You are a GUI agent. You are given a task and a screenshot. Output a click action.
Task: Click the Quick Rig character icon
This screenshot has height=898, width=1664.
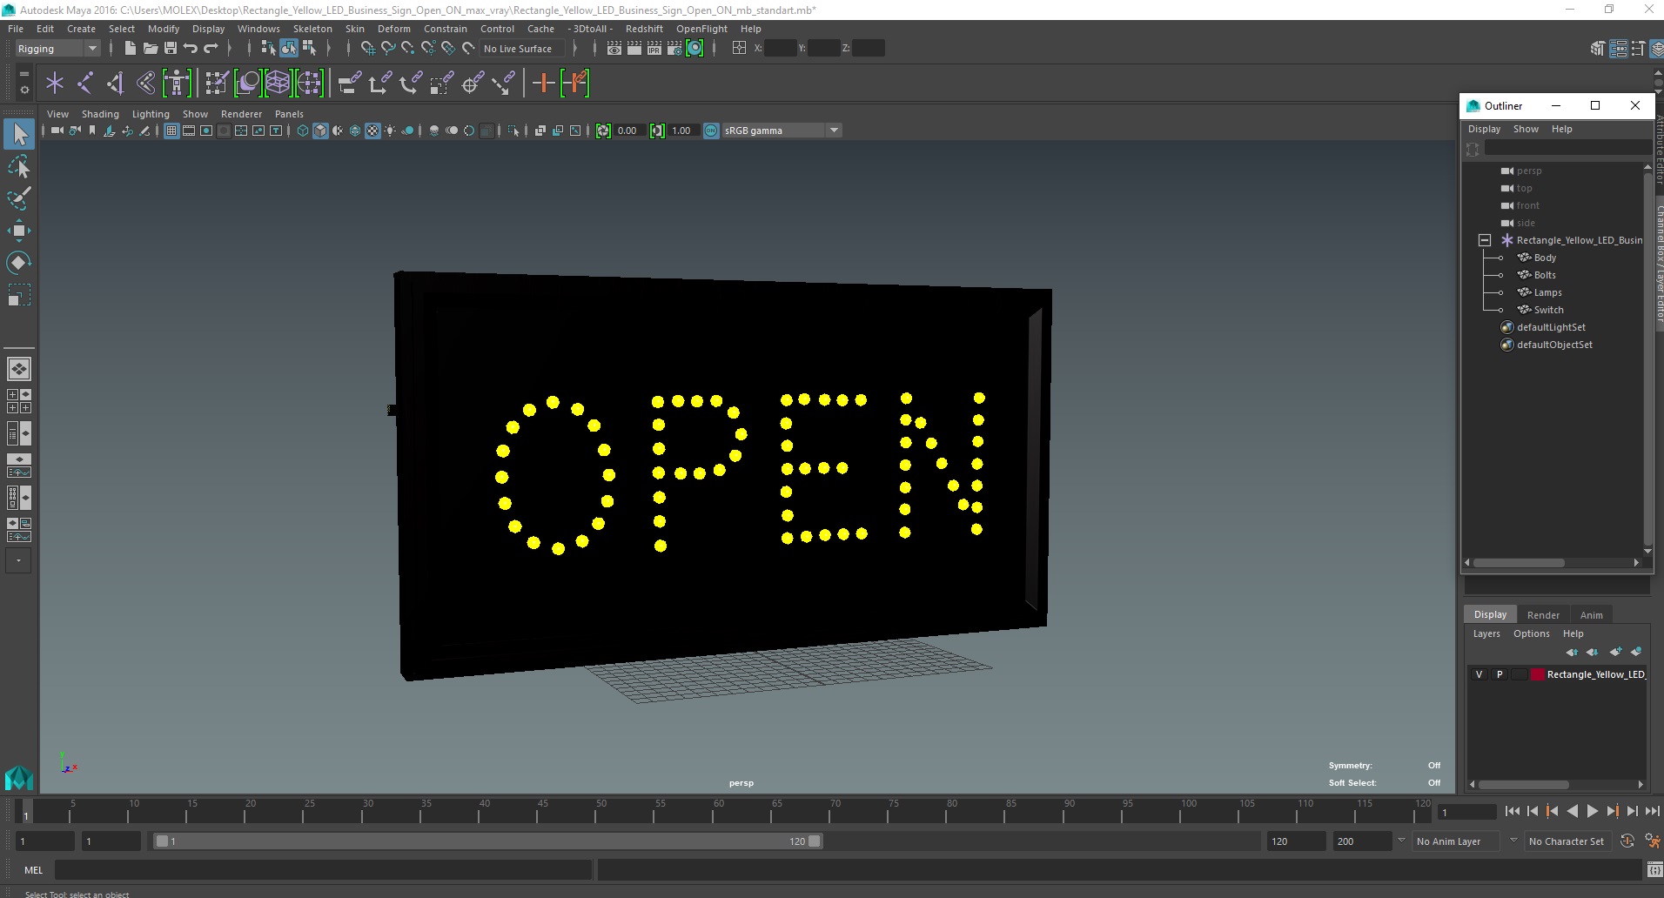pyautogui.click(x=177, y=83)
